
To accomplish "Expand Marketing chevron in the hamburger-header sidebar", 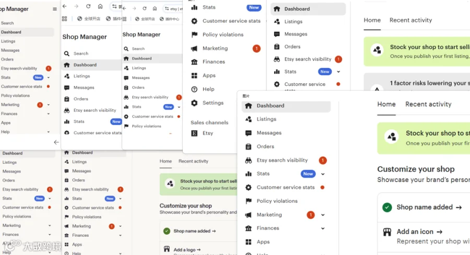I will (48, 105).
